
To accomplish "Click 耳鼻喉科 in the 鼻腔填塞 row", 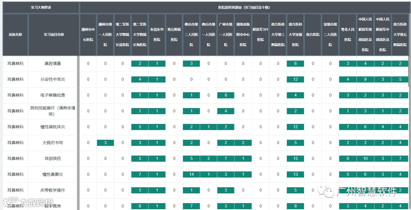I will (16, 63).
